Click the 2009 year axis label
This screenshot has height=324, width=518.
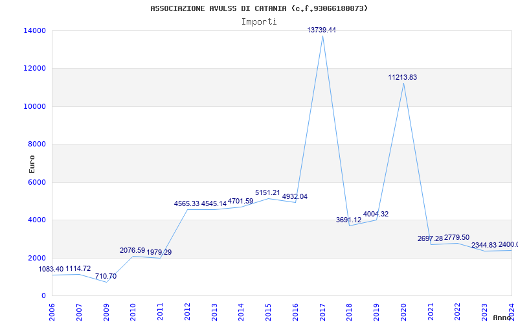(106, 312)
